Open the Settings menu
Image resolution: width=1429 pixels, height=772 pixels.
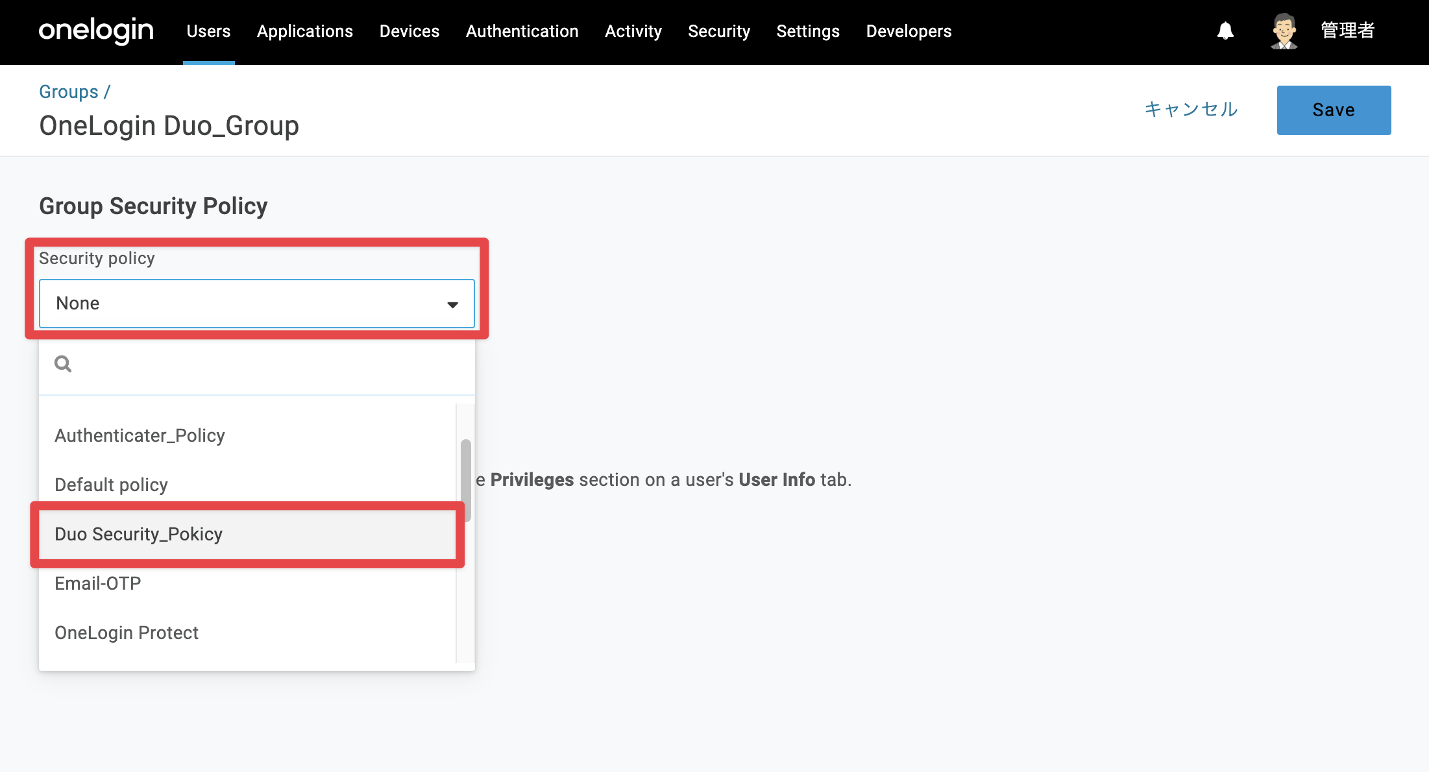click(808, 31)
